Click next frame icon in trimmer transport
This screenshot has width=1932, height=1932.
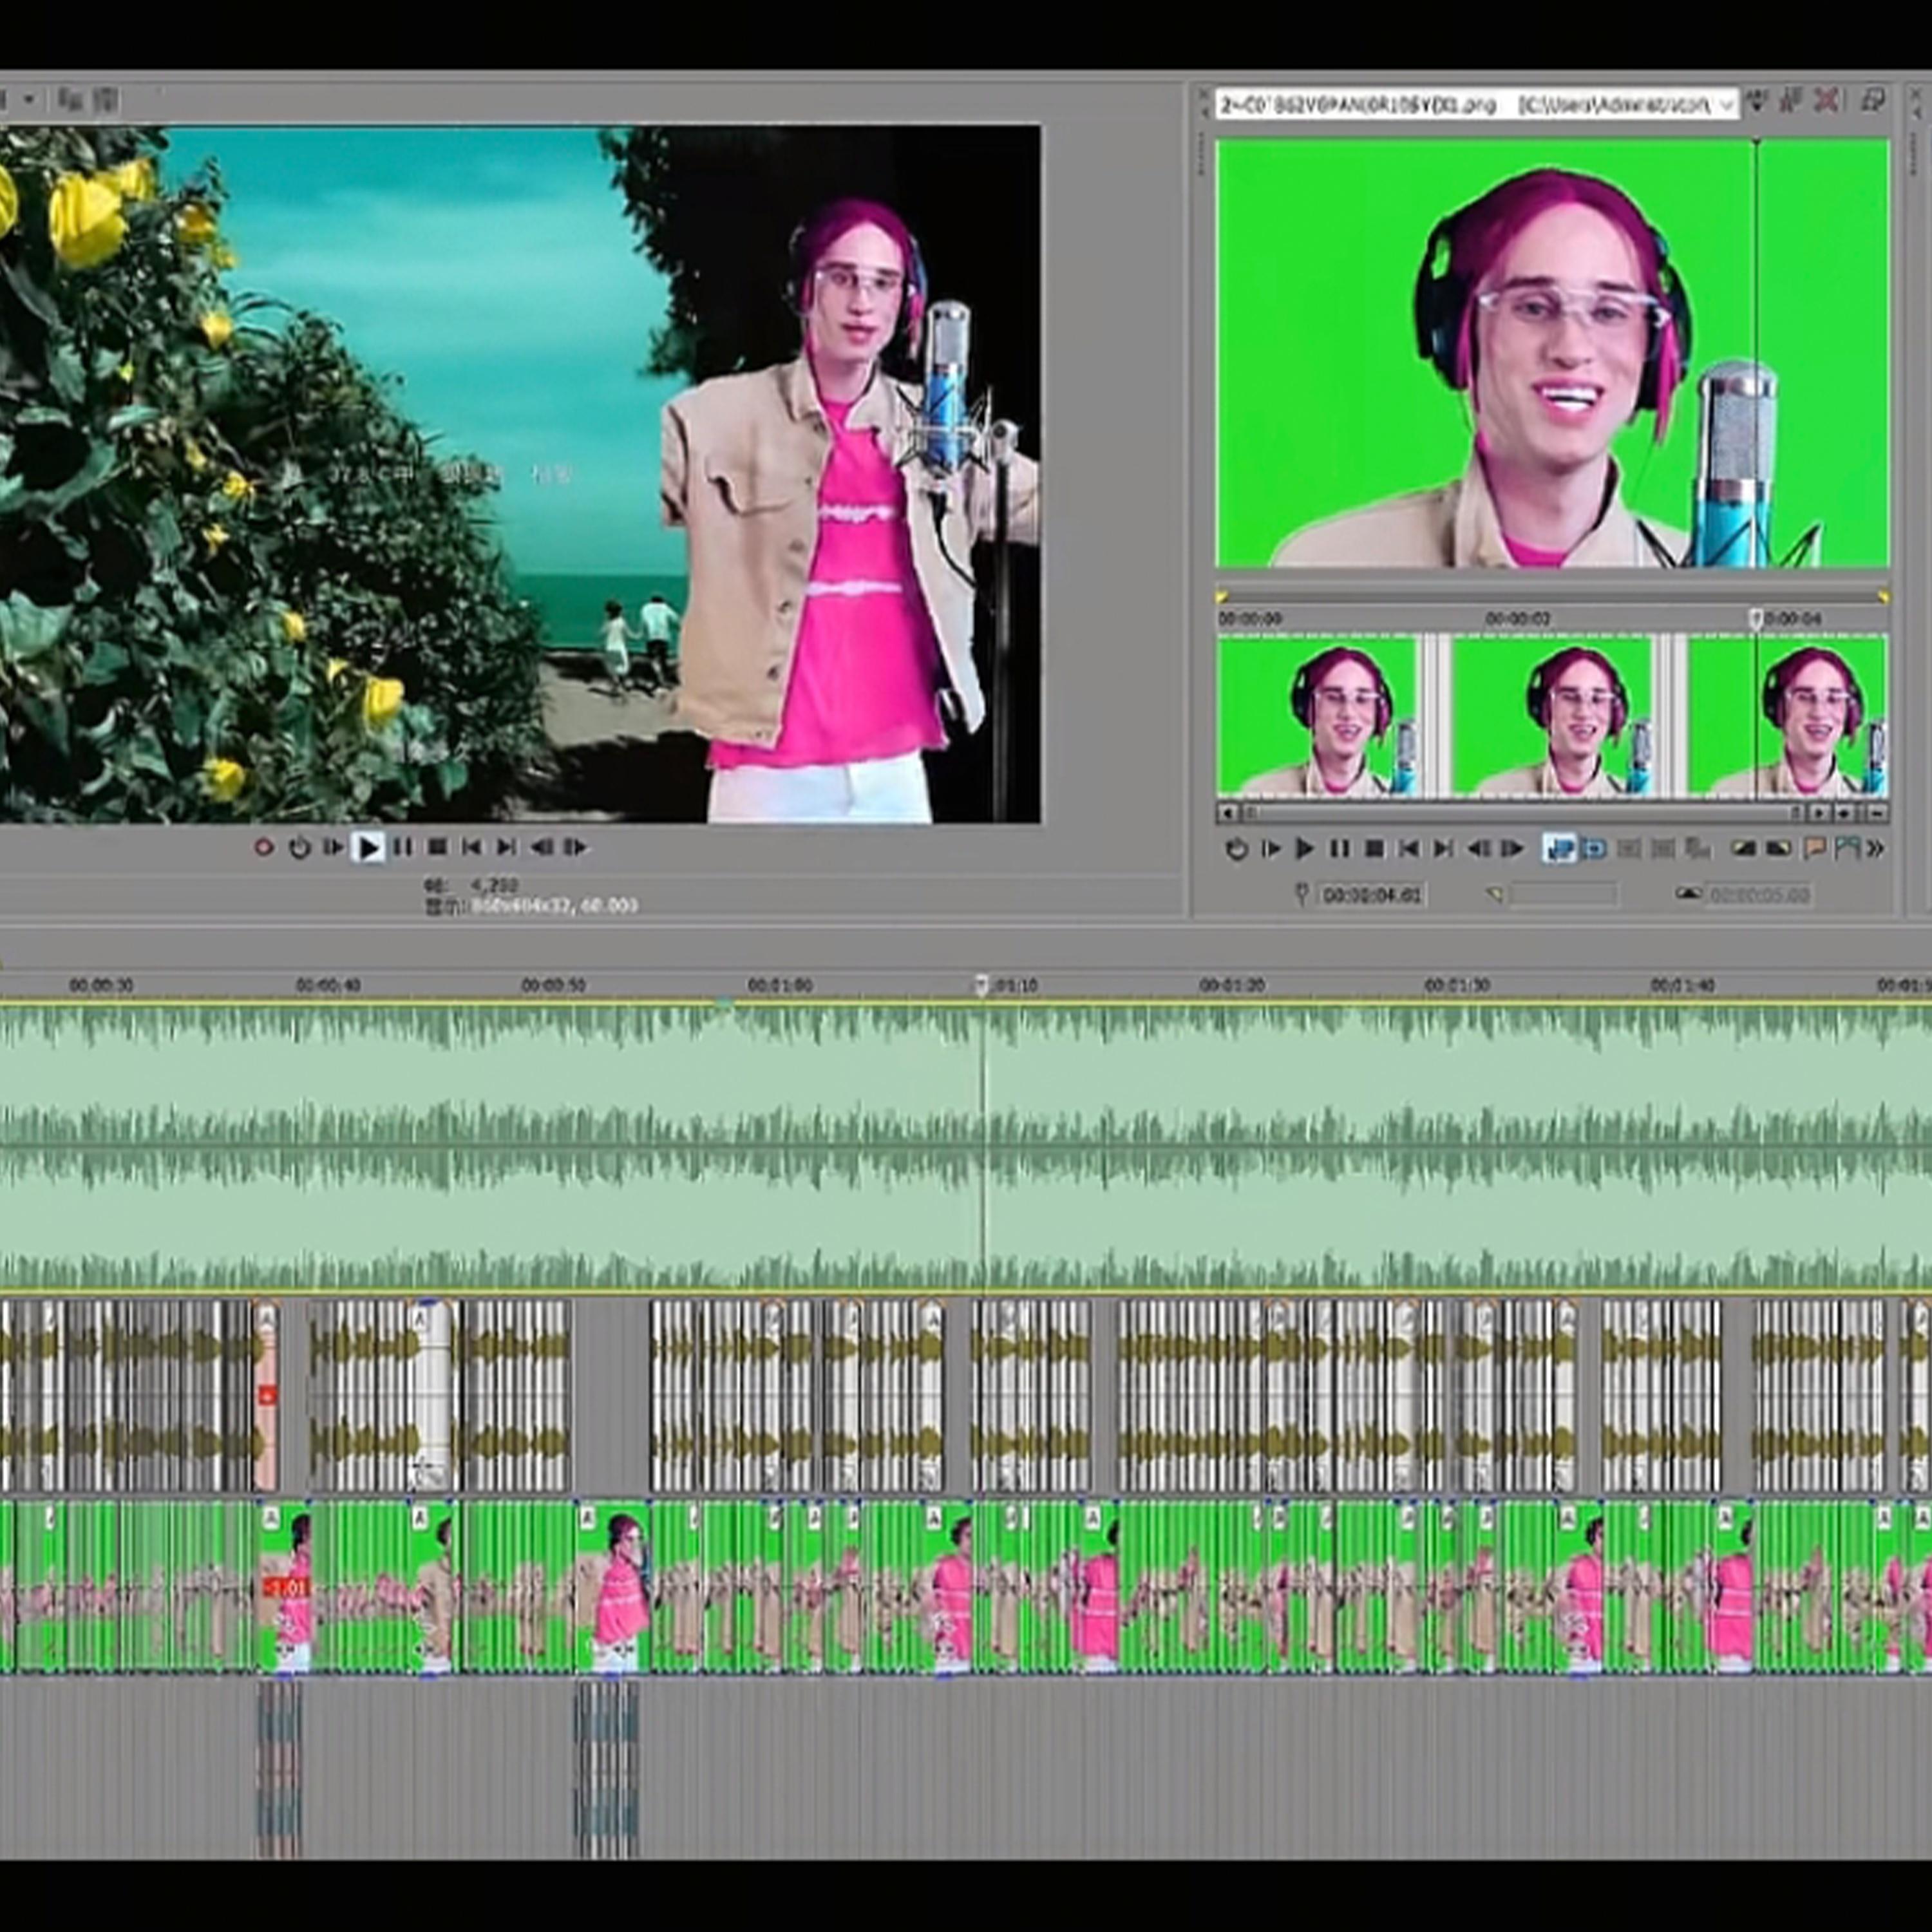coord(1511,849)
